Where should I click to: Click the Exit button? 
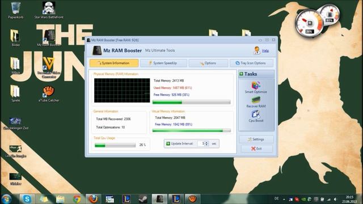point(256,148)
